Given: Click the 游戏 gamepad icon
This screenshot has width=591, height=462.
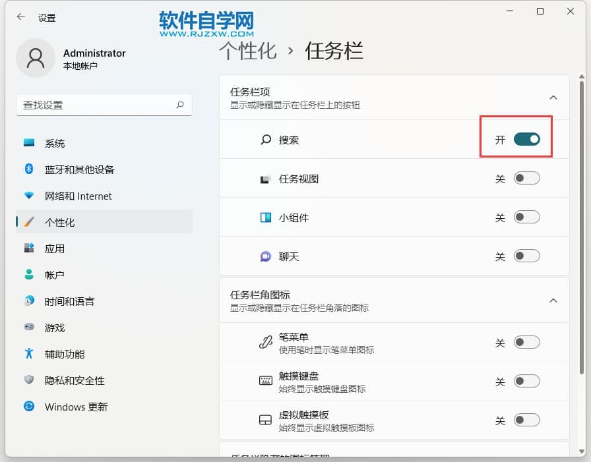Looking at the screenshot, I should 29,328.
